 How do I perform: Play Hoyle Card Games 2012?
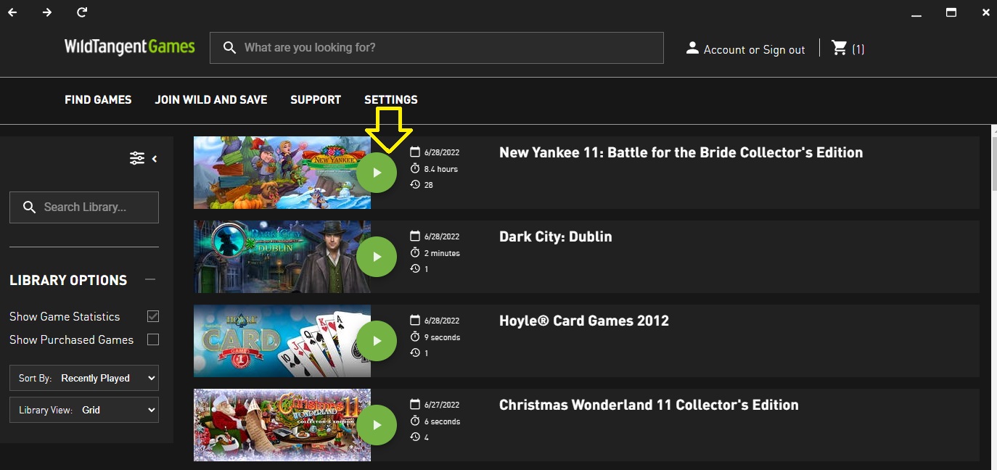pyautogui.click(x=377, y=341)
